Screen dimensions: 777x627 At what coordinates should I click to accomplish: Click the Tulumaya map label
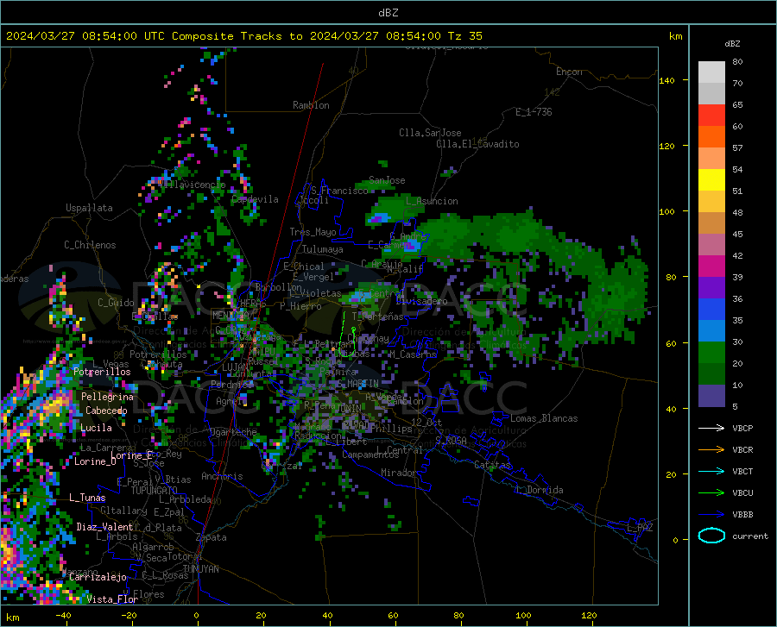click(323, 249)
